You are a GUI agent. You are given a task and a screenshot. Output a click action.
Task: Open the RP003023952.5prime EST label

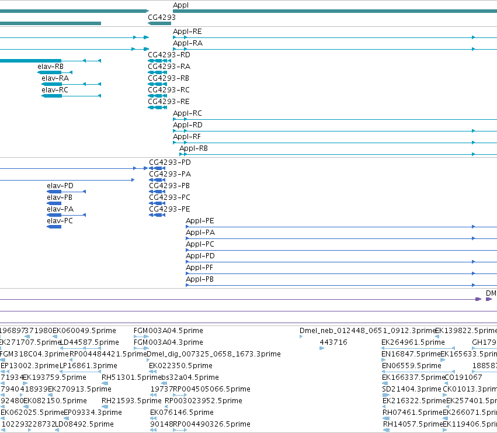[203, 401]
